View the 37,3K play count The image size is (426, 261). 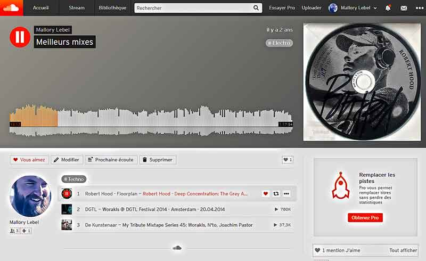282,225
